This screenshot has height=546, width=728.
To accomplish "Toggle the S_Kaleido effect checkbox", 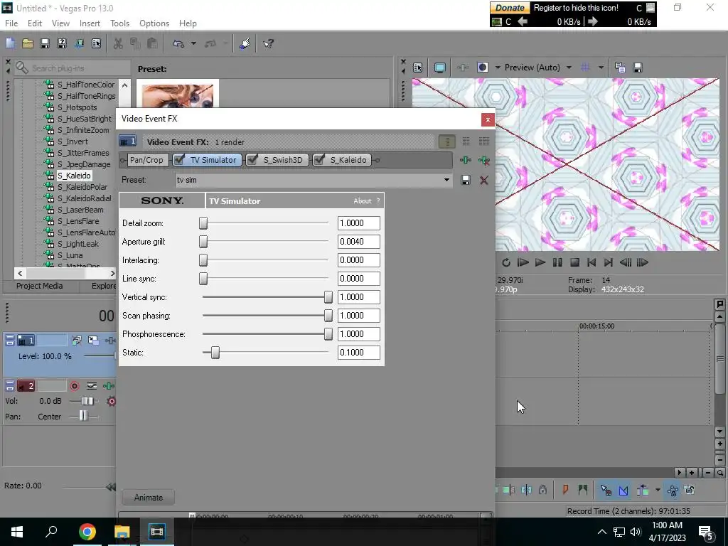I will [x=319, y=160].
